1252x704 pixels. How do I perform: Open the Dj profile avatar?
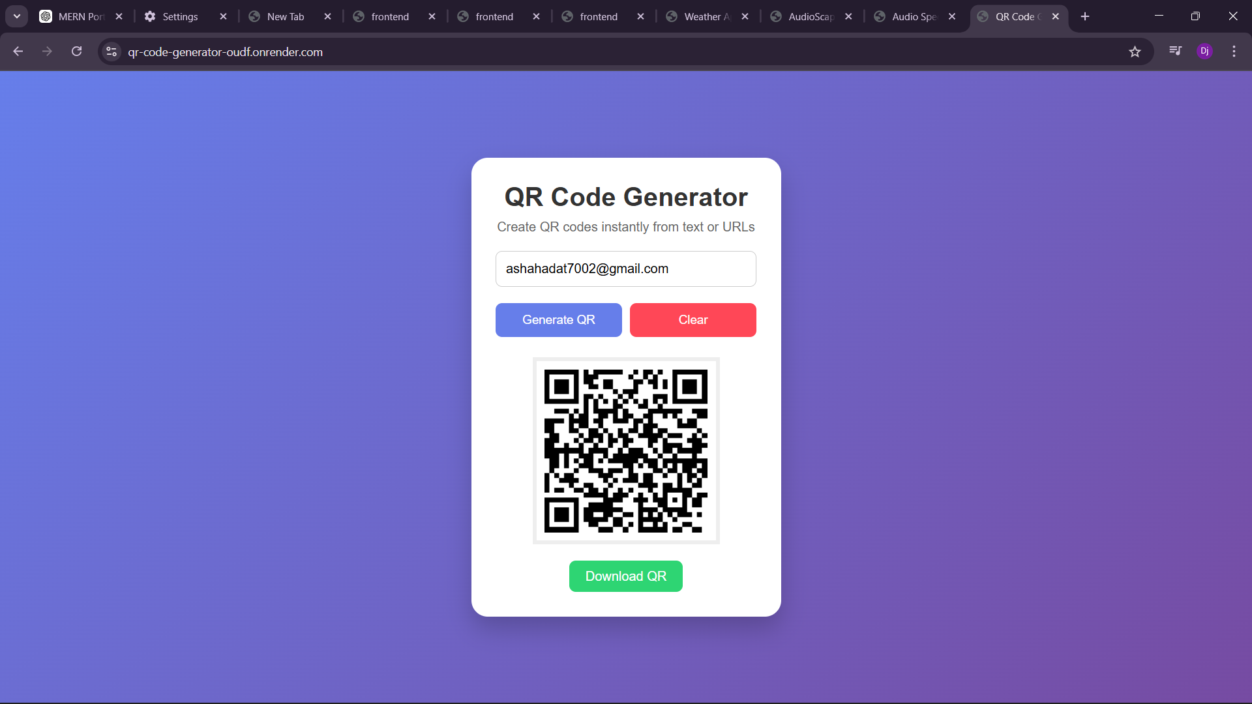1204,51
